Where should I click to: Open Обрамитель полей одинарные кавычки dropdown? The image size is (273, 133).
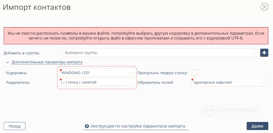228,82
